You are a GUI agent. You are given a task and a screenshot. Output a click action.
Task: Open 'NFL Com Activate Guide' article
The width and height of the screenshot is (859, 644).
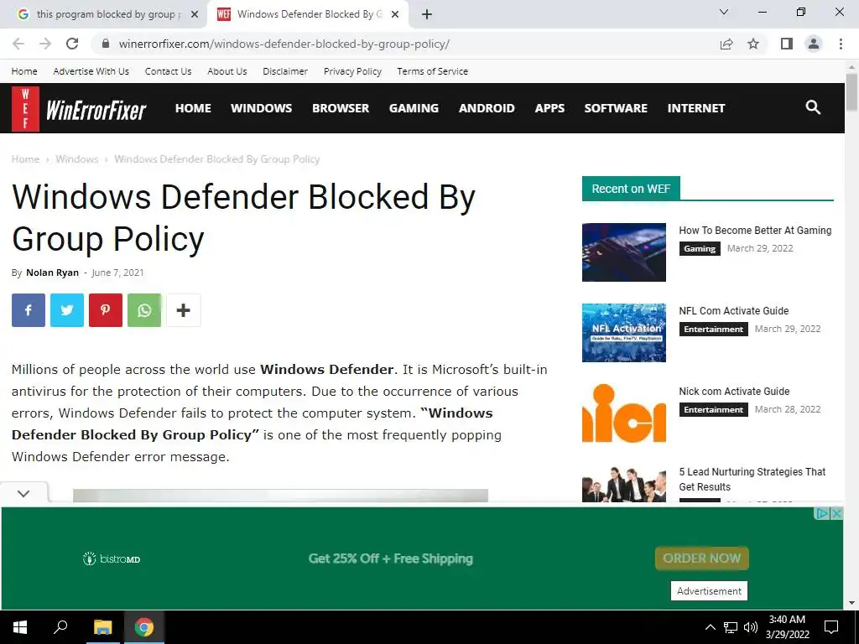pos(733,311)
